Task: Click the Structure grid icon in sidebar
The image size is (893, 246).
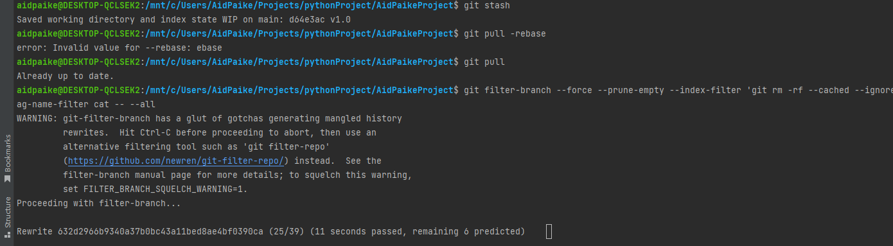Action: [8, 236]
